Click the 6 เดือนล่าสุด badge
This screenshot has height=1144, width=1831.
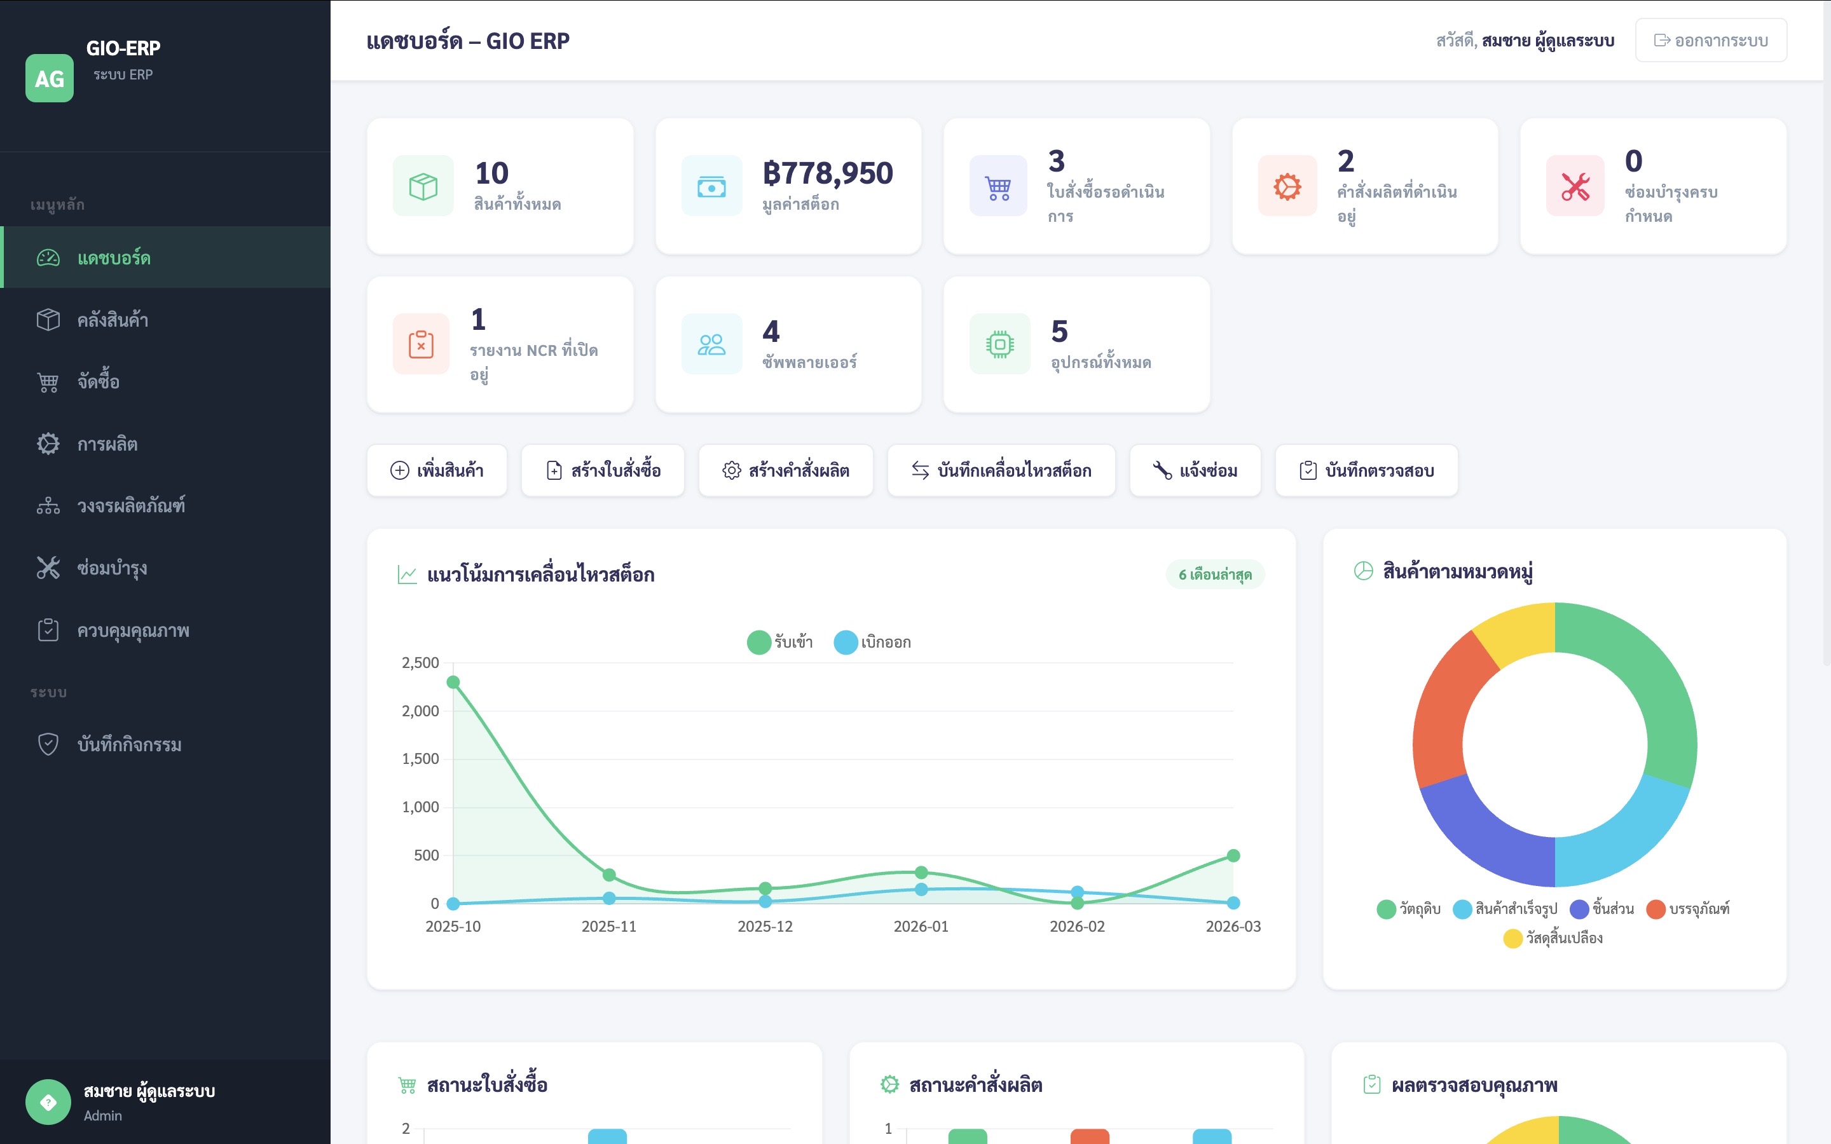[x=1215, y=575]
